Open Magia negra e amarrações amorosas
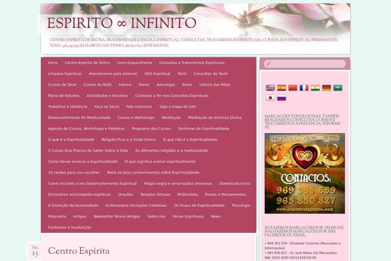 tap(178, 183)
